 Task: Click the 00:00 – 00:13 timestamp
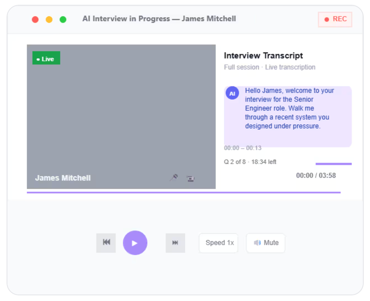(x=243, y=148)
